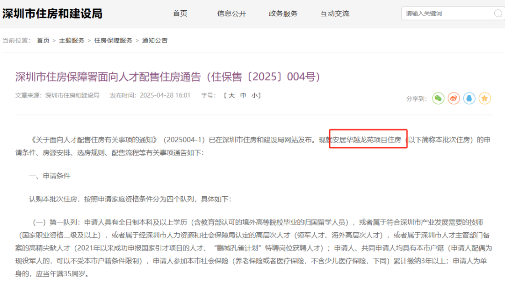
Task: Go to 政务服务 in top navigation
Action: pyautogui.click(x=283, y=14)
